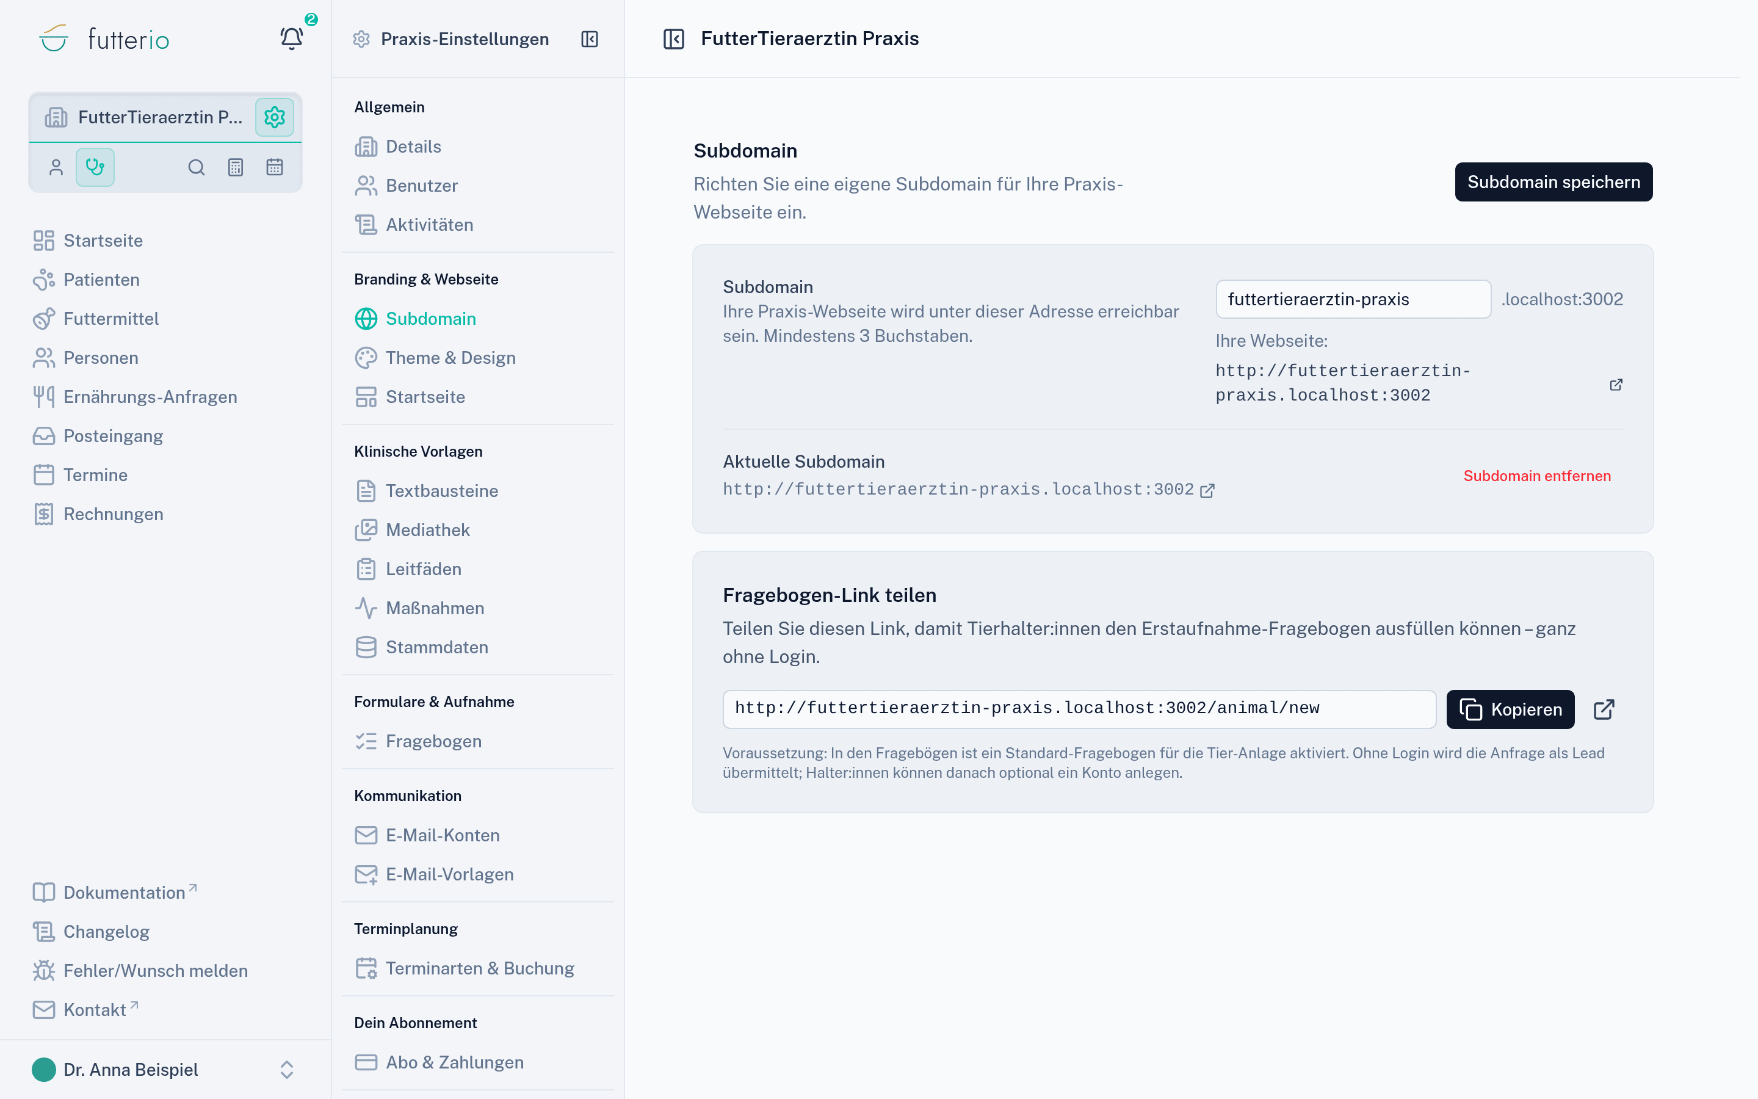Open Dokumentation external link
The width and height of the screenshot is (1758, 1099).
115,893
